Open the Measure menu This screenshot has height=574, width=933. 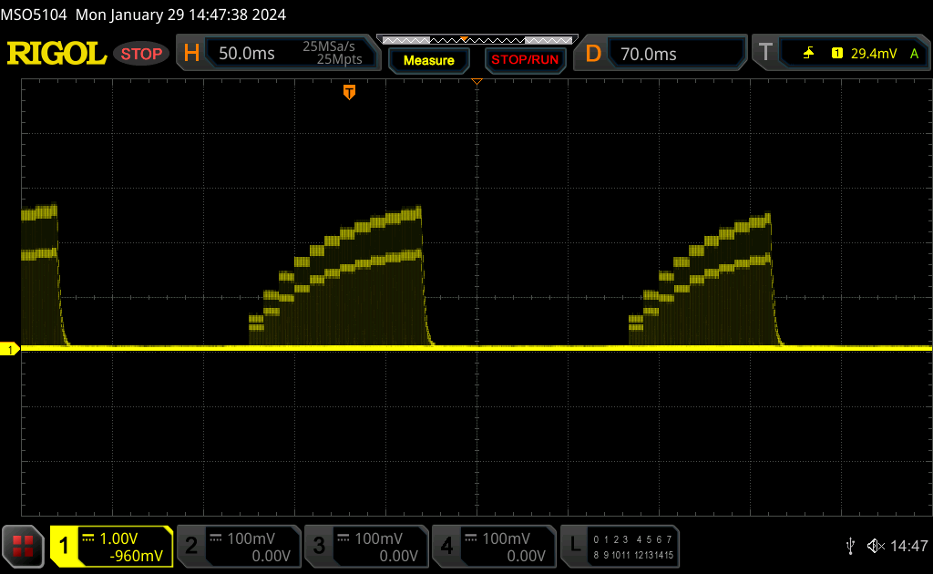pyautogui.click(x=428, y=60)
